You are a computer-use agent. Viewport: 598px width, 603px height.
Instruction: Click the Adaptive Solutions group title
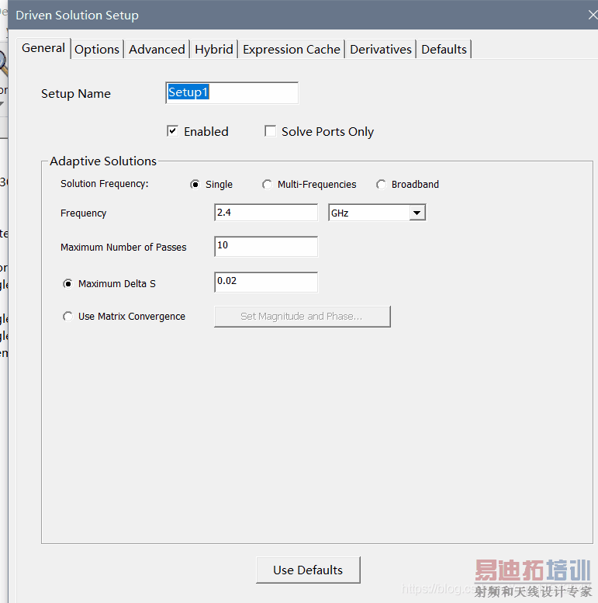tap(103, 161)
